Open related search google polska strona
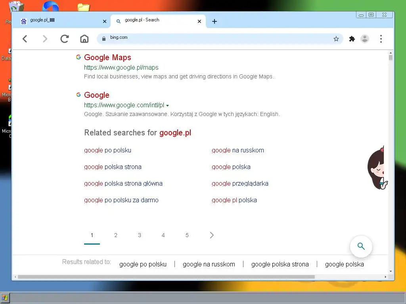The image size is (406, 304). [x=113, y=167]
